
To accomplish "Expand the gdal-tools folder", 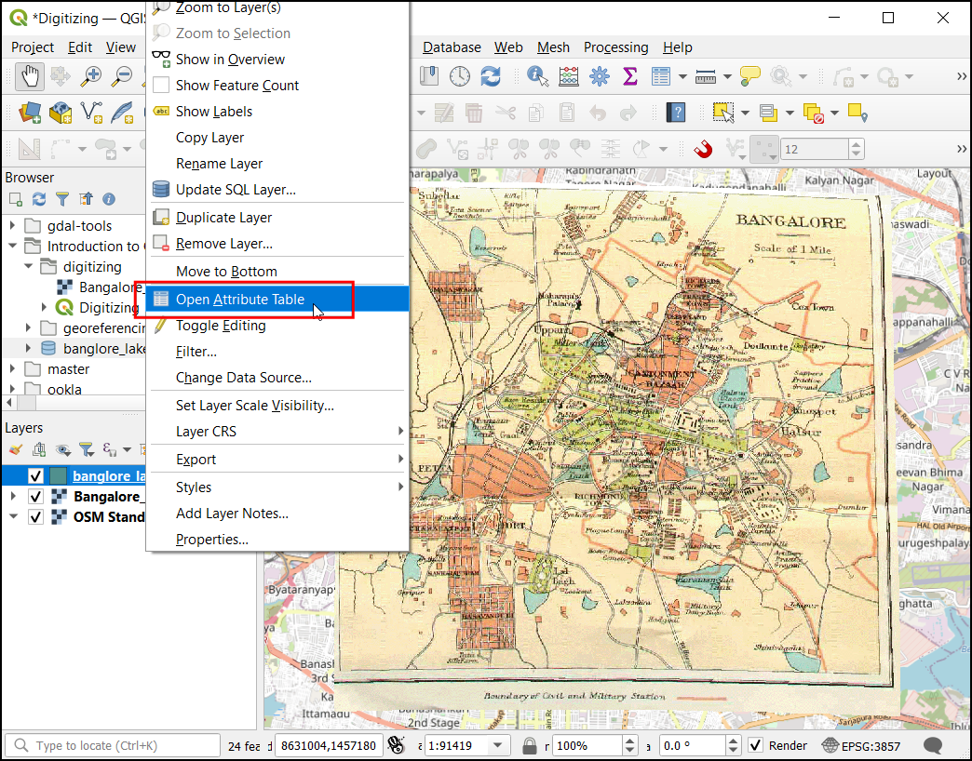I will tap(12, 225).
